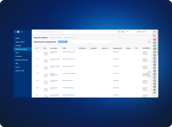Click the Аппарат ГД department link in first row
The width and height of the screenshot is (172, 127).
116,52
